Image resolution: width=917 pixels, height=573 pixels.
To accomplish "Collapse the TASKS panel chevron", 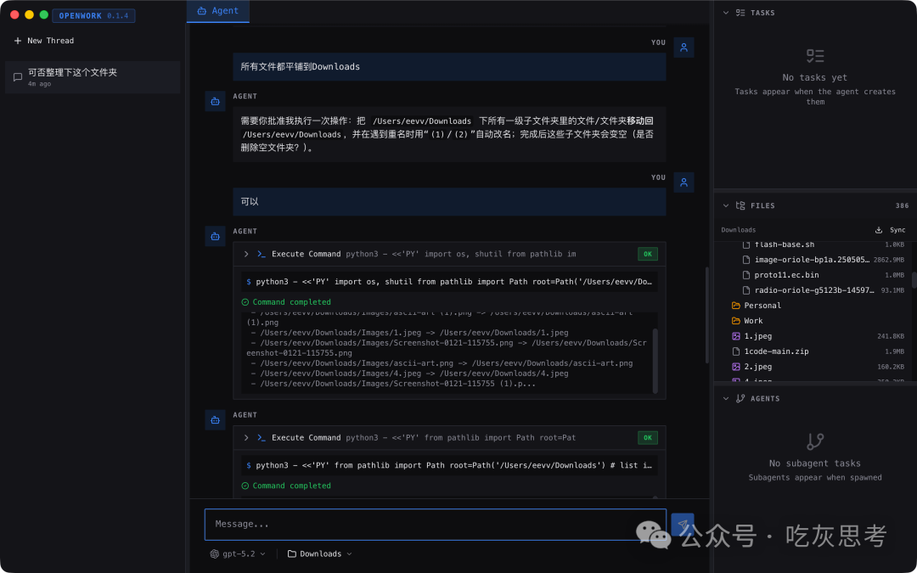I will (726, 13).
